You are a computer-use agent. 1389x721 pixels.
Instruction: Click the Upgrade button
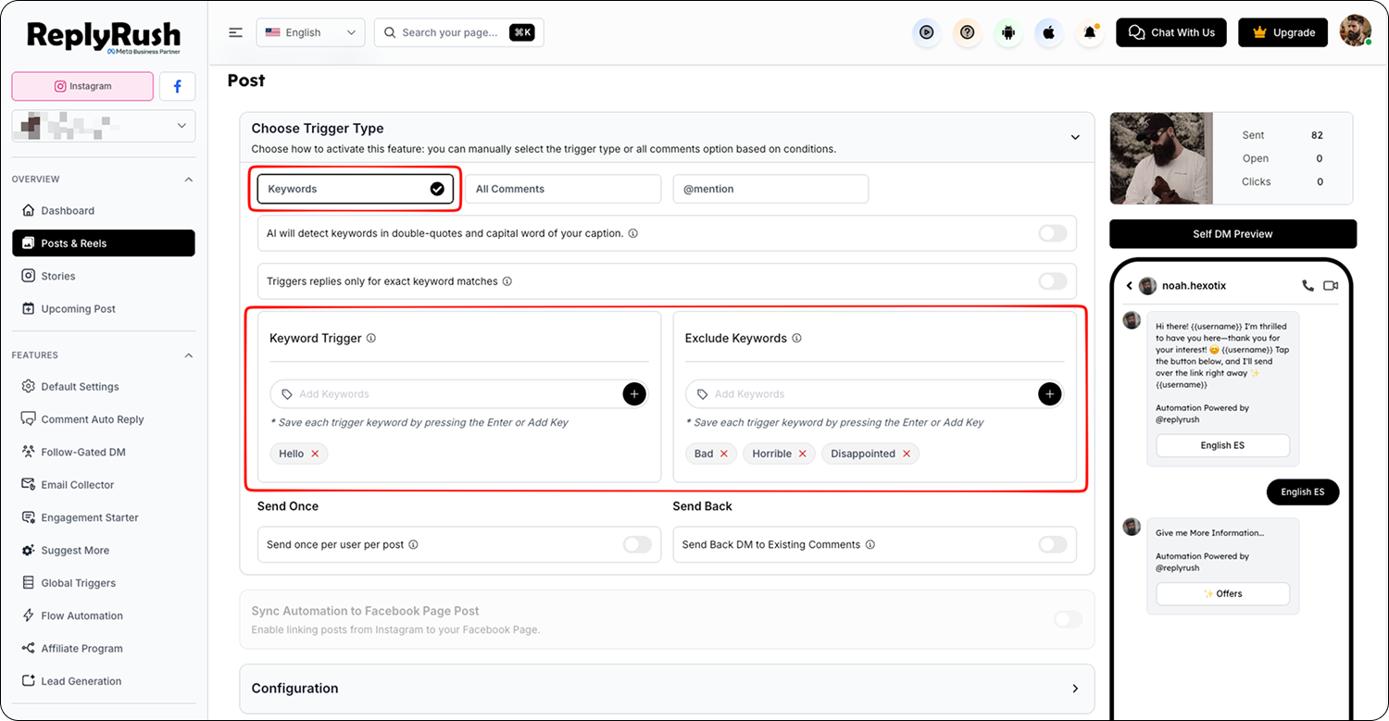tap(1283, 32)
